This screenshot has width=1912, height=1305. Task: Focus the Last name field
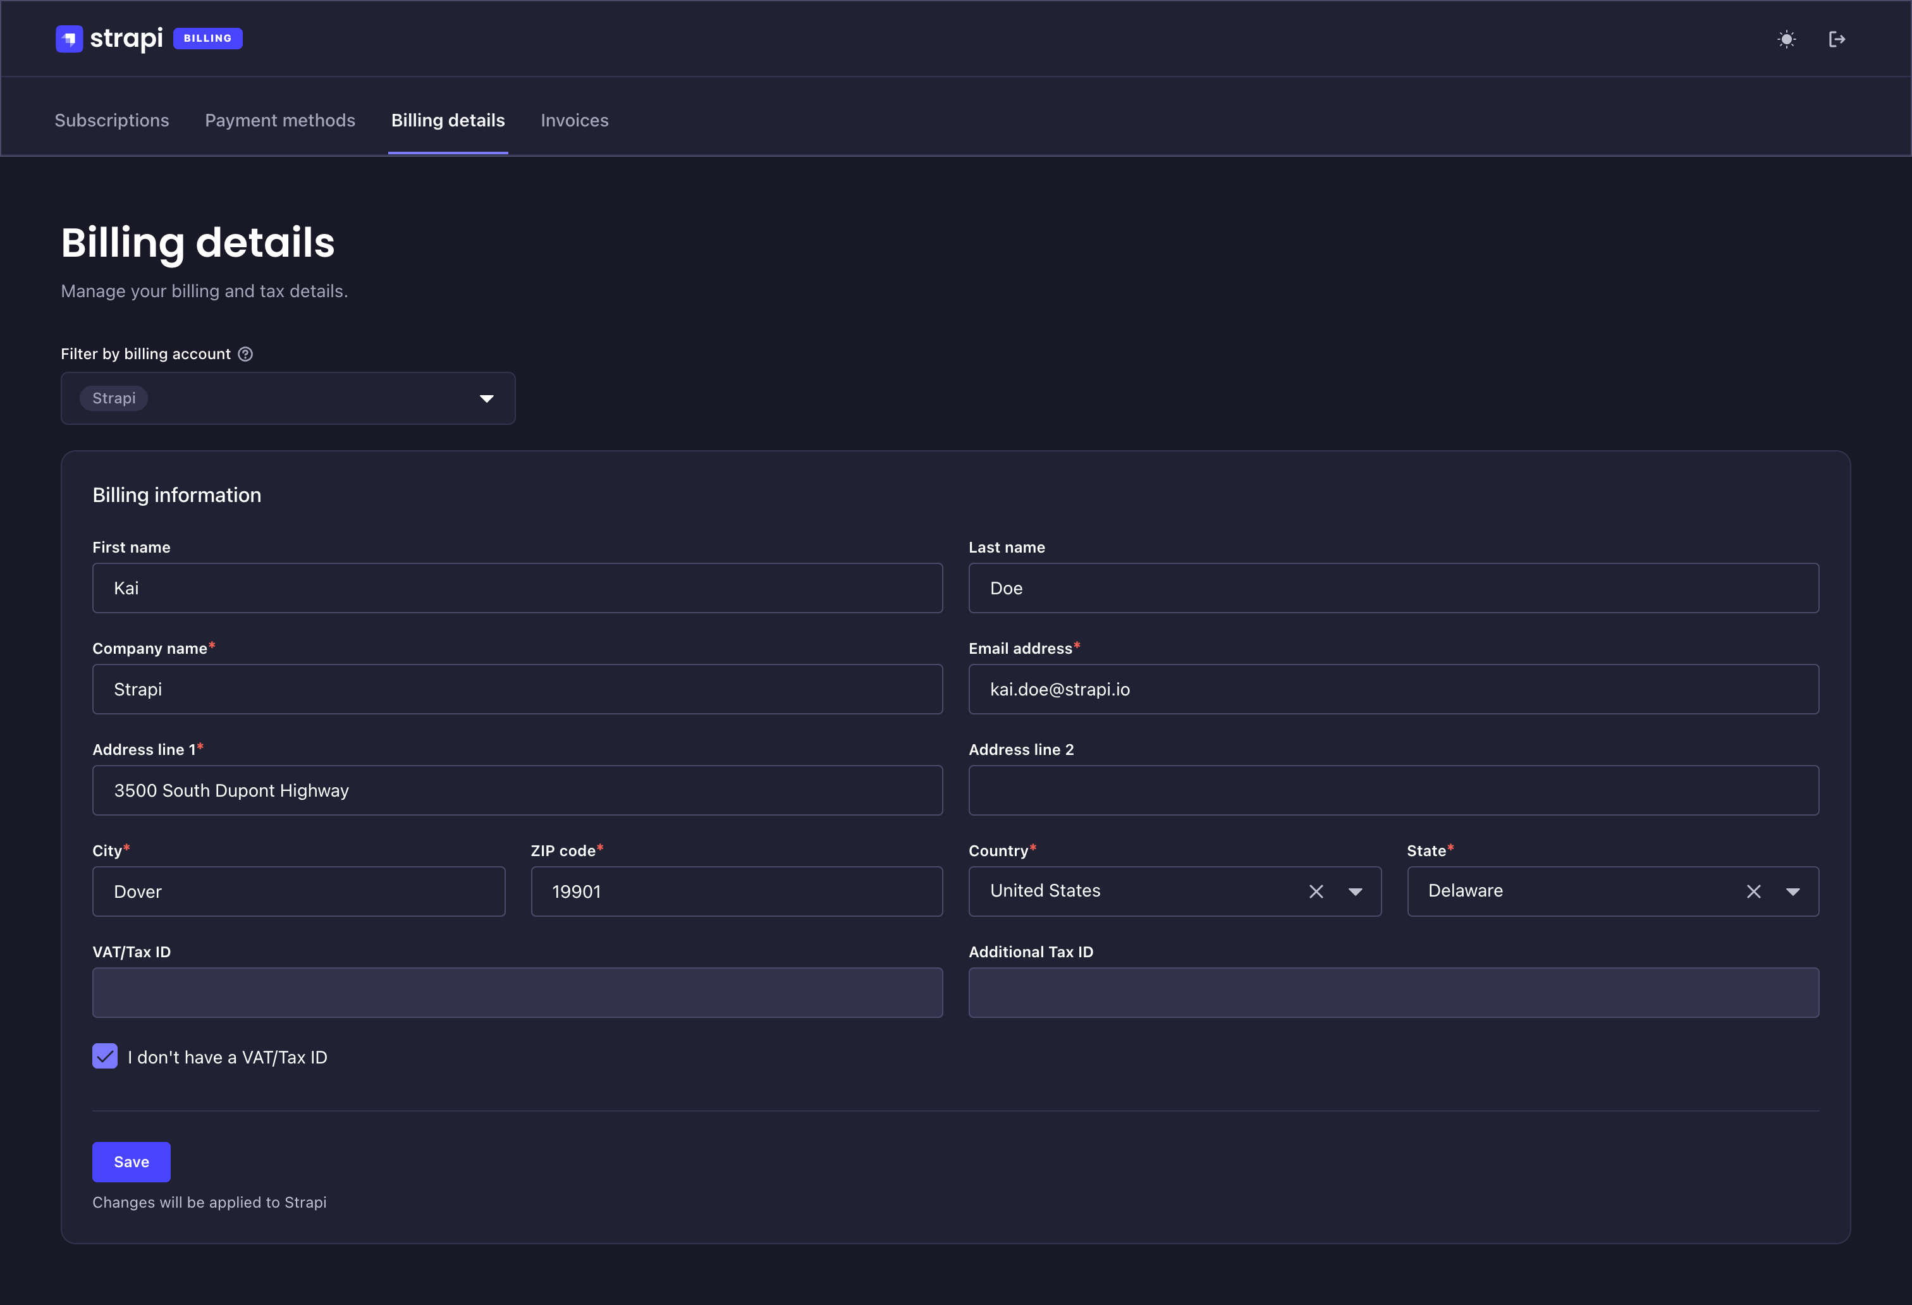(1393, 587)
